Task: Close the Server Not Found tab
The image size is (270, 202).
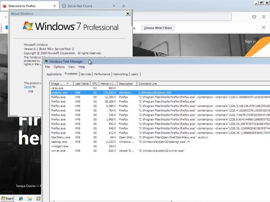Action: click(x=114, y=6)
